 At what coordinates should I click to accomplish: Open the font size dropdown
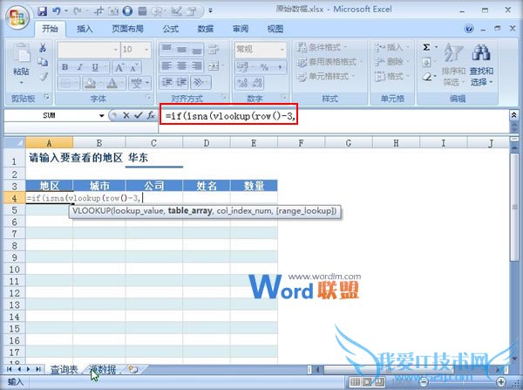[146, 50]
